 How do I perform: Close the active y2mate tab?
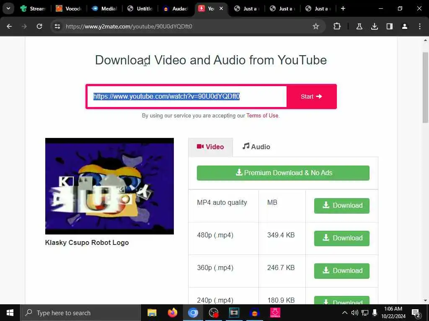pos(221,8)
